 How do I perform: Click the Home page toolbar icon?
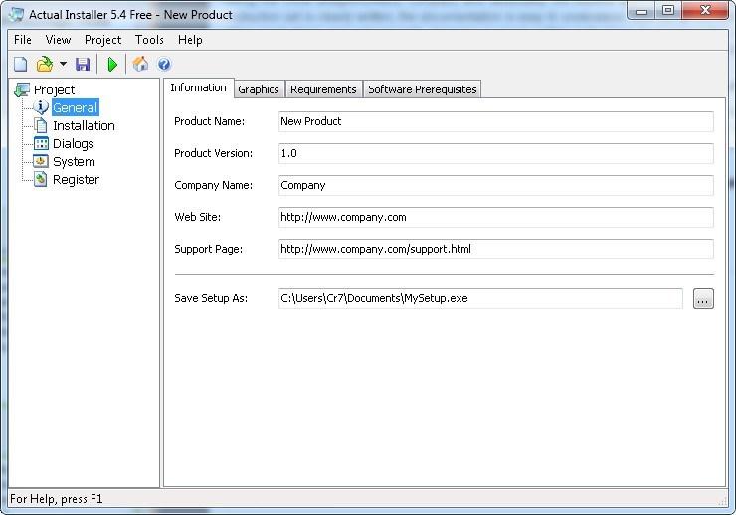pyautogui.click(x=140, y=64)
